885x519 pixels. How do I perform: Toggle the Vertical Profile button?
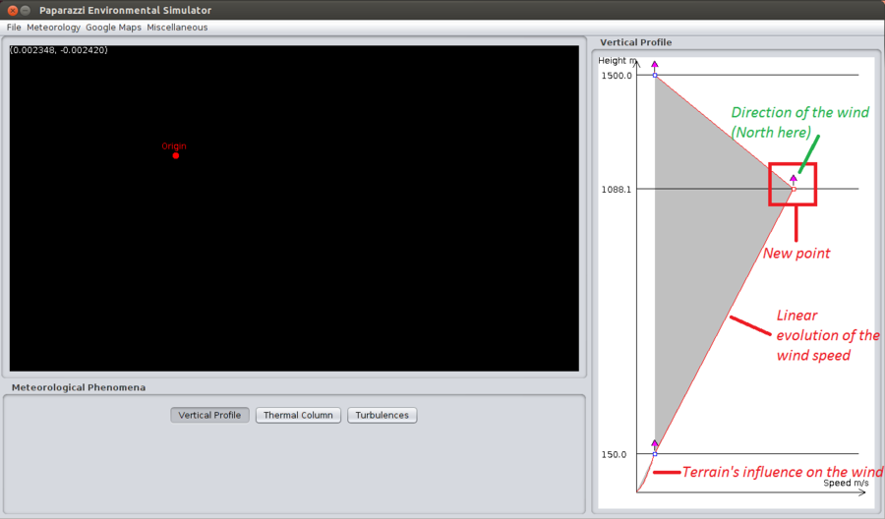click(210, 415)
